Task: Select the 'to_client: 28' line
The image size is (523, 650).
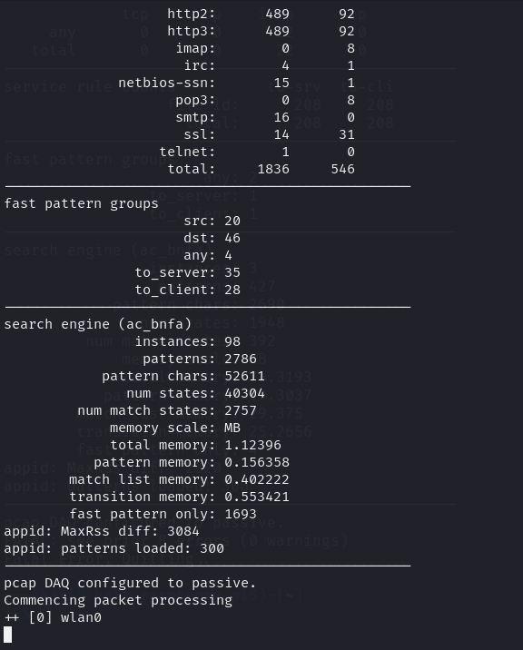Action: (187, 290)
